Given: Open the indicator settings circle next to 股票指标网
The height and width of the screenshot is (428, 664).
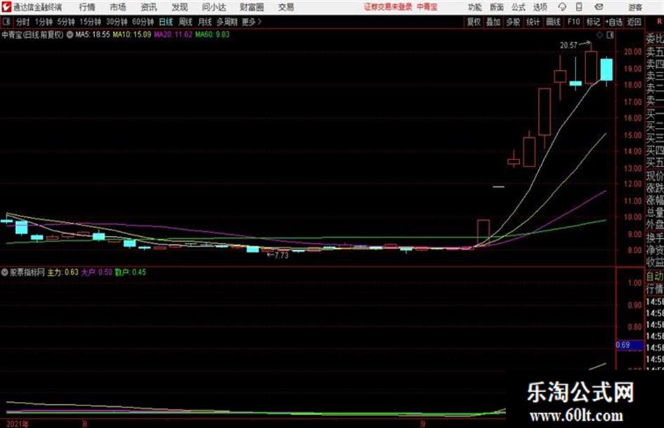Looking at the screenshot, I should pyautogui.click(x=5, y=272).
